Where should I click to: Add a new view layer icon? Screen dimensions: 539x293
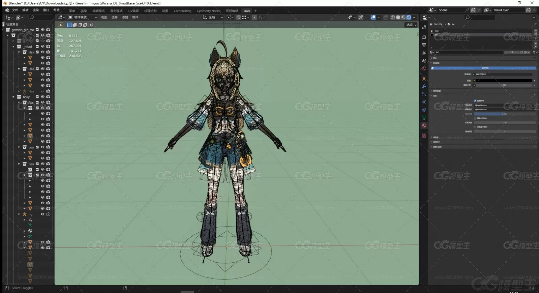pos(528,10)
